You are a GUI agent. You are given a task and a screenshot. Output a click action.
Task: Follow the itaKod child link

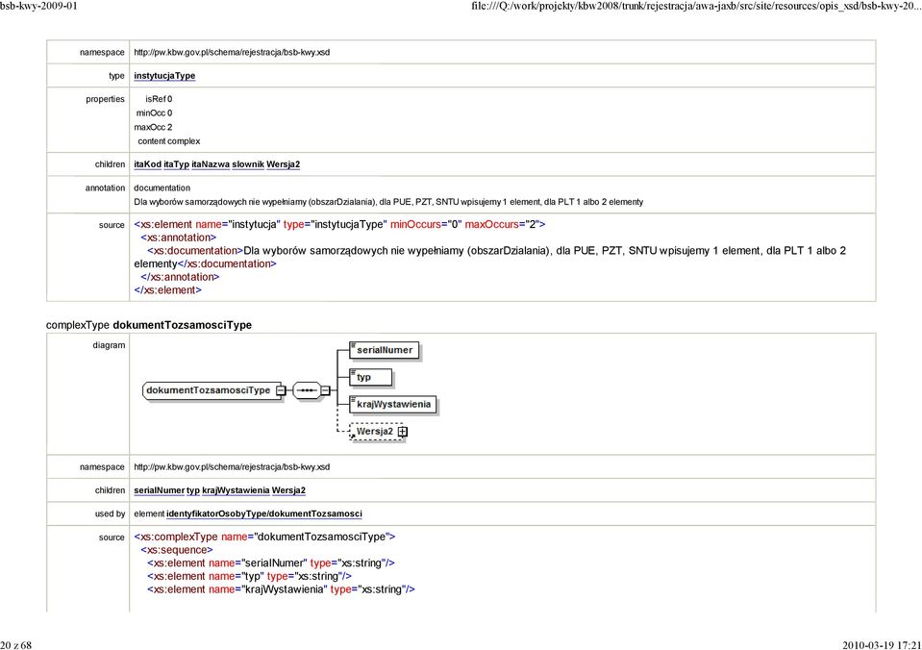(148, 164)
